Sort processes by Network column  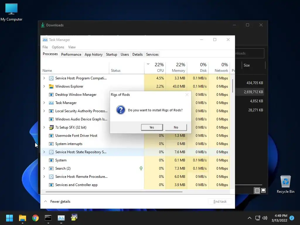tap(219, 68)
